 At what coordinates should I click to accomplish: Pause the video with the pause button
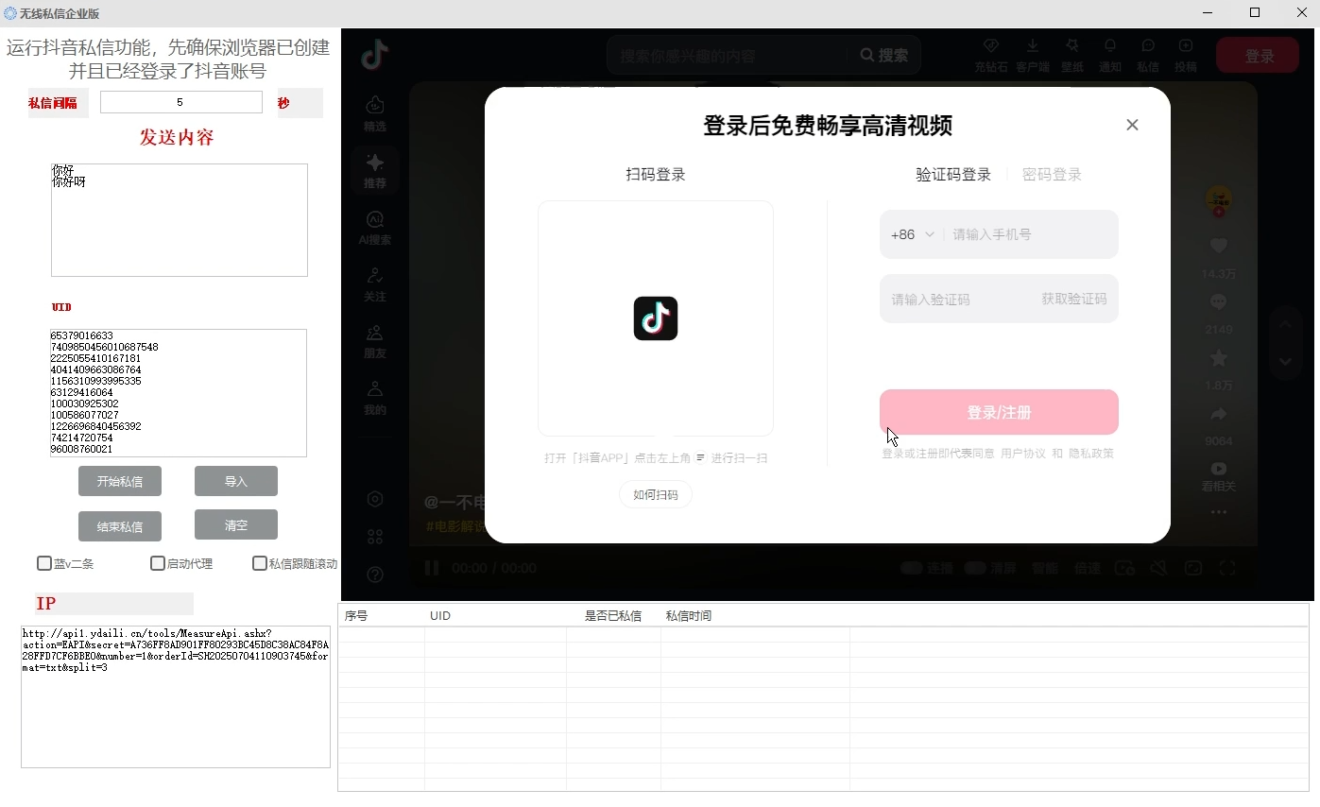pos(432,568)
